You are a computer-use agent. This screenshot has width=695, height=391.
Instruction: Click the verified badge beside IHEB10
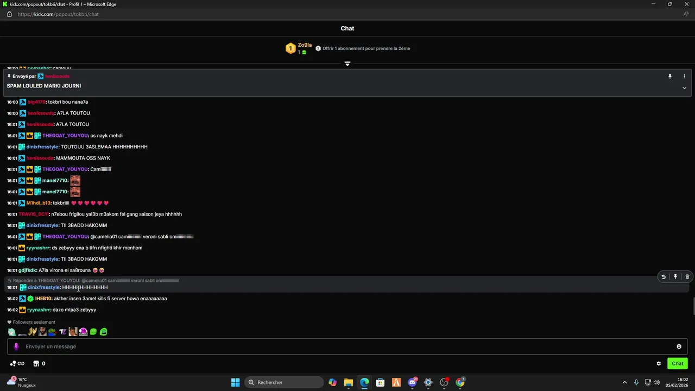coord(30,299)
